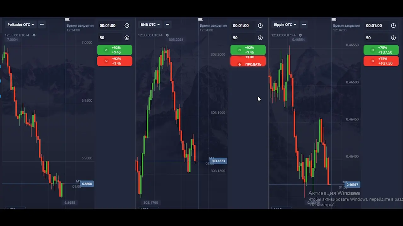
Task: Open the Ripple OTC asset dropdown
Action: point(285,24)
